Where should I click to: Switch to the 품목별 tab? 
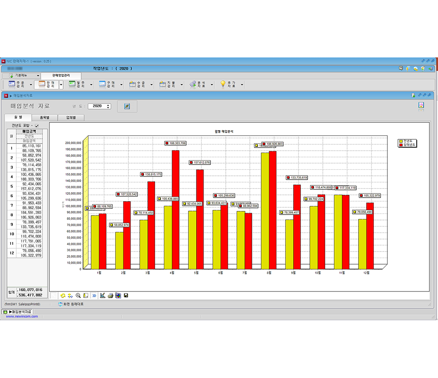[x=44, y=118]
